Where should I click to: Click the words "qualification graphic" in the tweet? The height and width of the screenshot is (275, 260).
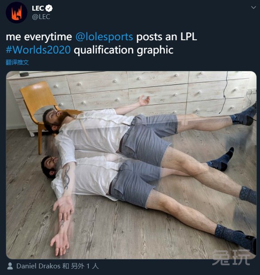[x=124, y=50]
